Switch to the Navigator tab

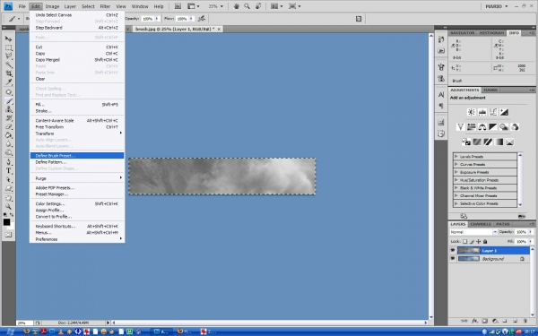462,33
